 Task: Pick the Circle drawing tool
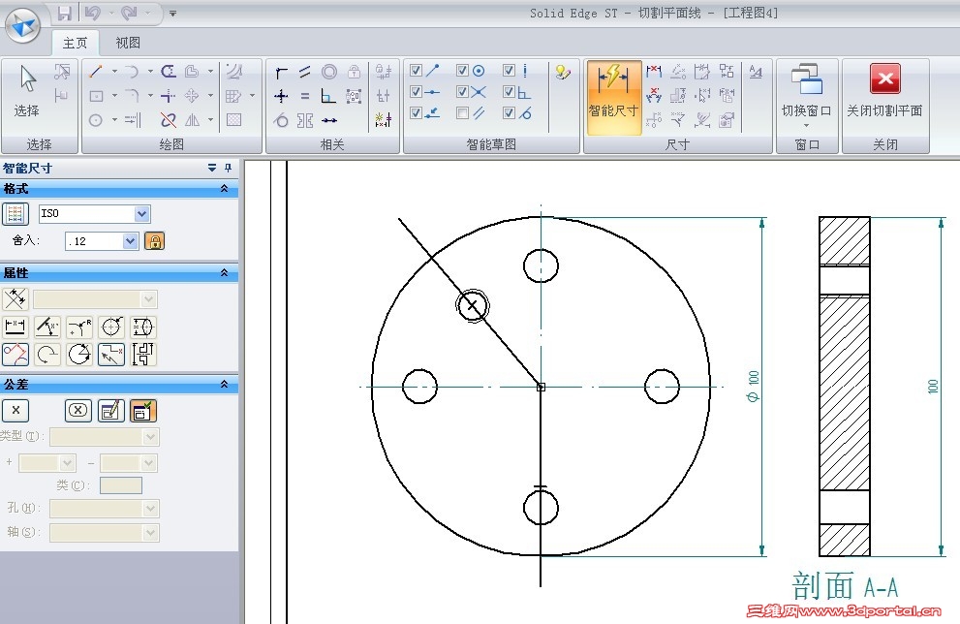96,120
